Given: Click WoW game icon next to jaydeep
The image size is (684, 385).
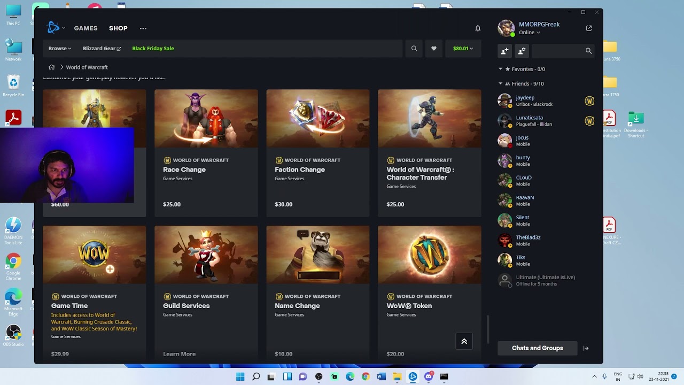Looking at the screenshot, I should click(x=589, y=101).
